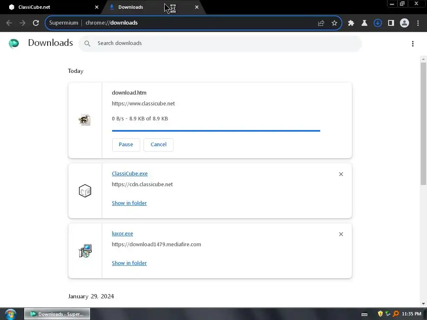Screen dimensions: 427x320
Task: Click the chrome://downloads address bar
Action: click(193, 23)
